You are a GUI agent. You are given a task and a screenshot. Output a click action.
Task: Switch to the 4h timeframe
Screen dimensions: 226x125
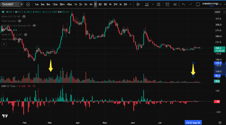click(x=91, y=4)
